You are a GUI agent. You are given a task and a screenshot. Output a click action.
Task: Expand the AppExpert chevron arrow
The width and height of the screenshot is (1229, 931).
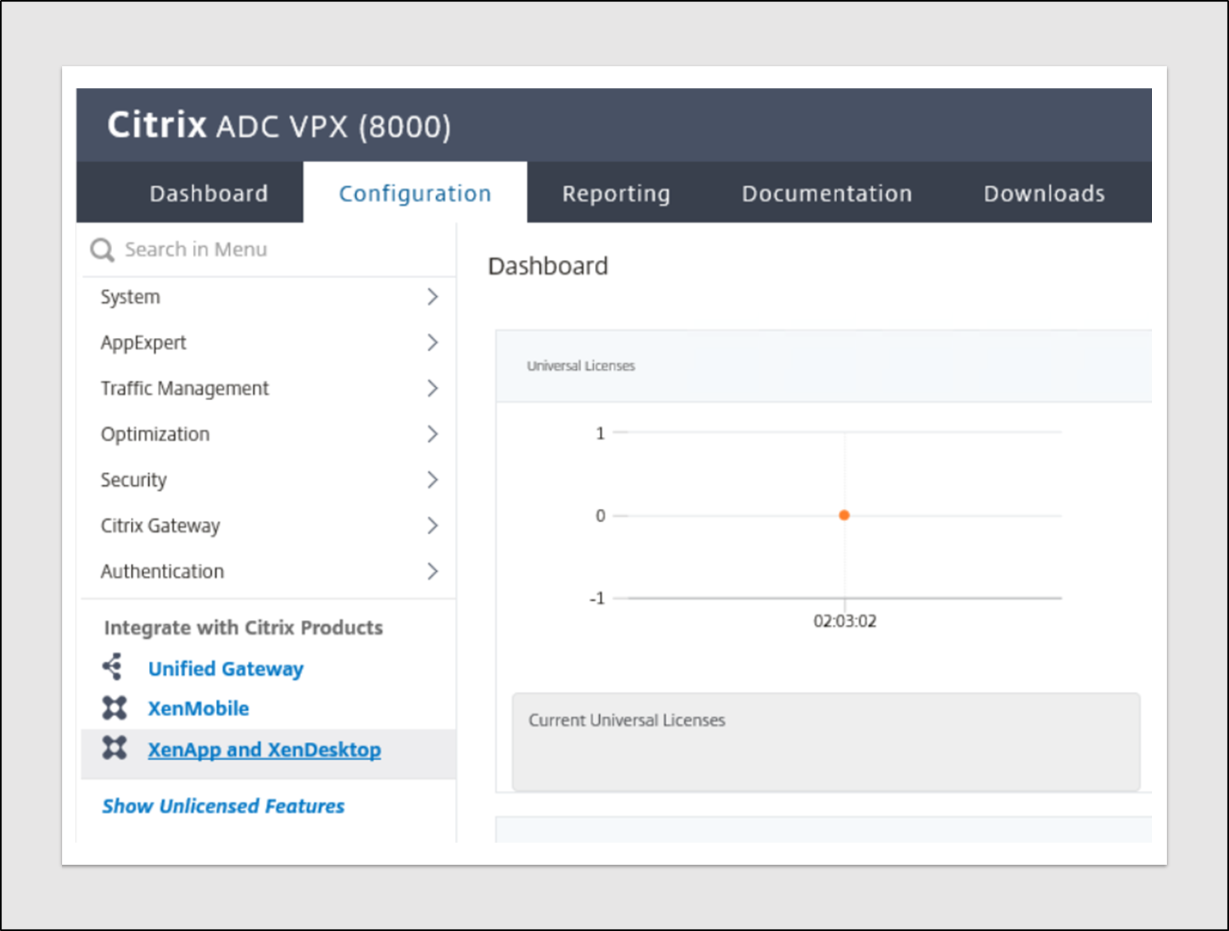coord(433,343)
